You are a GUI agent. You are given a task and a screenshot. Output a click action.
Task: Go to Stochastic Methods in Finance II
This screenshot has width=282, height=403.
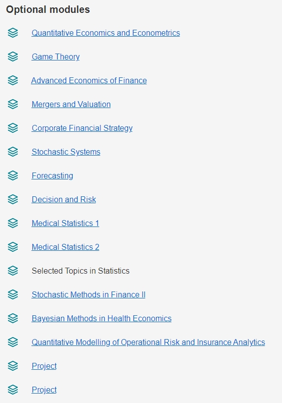point(89,294)
